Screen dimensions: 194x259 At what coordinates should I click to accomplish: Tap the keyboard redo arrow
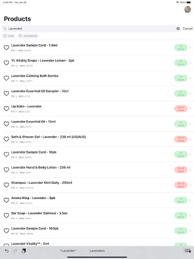(15, 251)
